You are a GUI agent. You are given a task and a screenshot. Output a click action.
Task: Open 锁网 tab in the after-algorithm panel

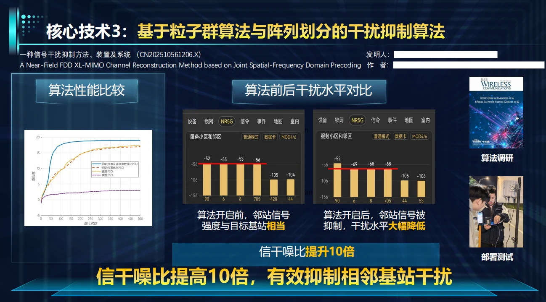[339, 120]
